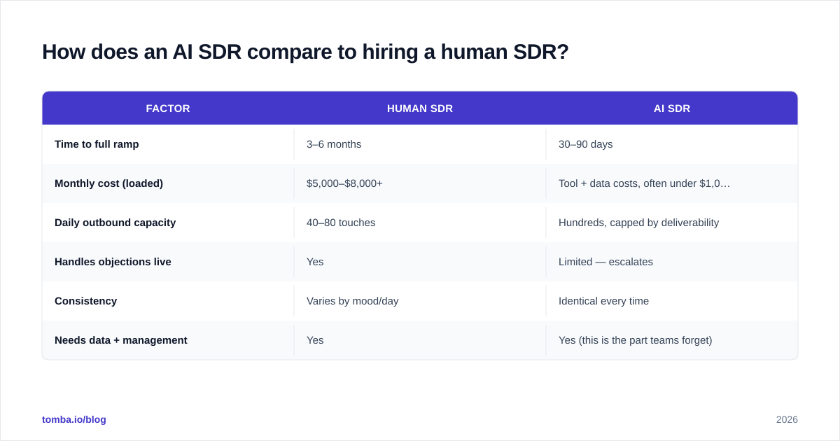Click the HUMAN SDR column header
The image size is (840, 441).
point(420,108)
